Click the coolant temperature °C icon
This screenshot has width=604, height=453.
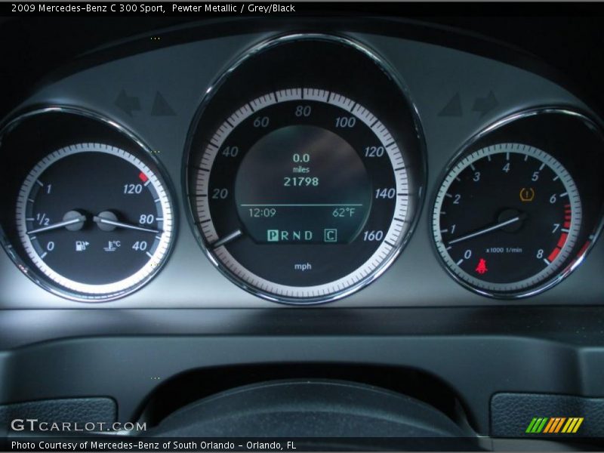pyautogui.click(x=112, y=243)
